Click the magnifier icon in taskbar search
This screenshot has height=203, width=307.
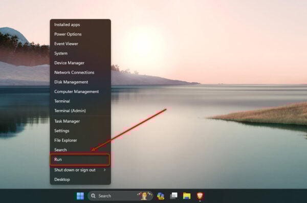(x=93, y=196)
